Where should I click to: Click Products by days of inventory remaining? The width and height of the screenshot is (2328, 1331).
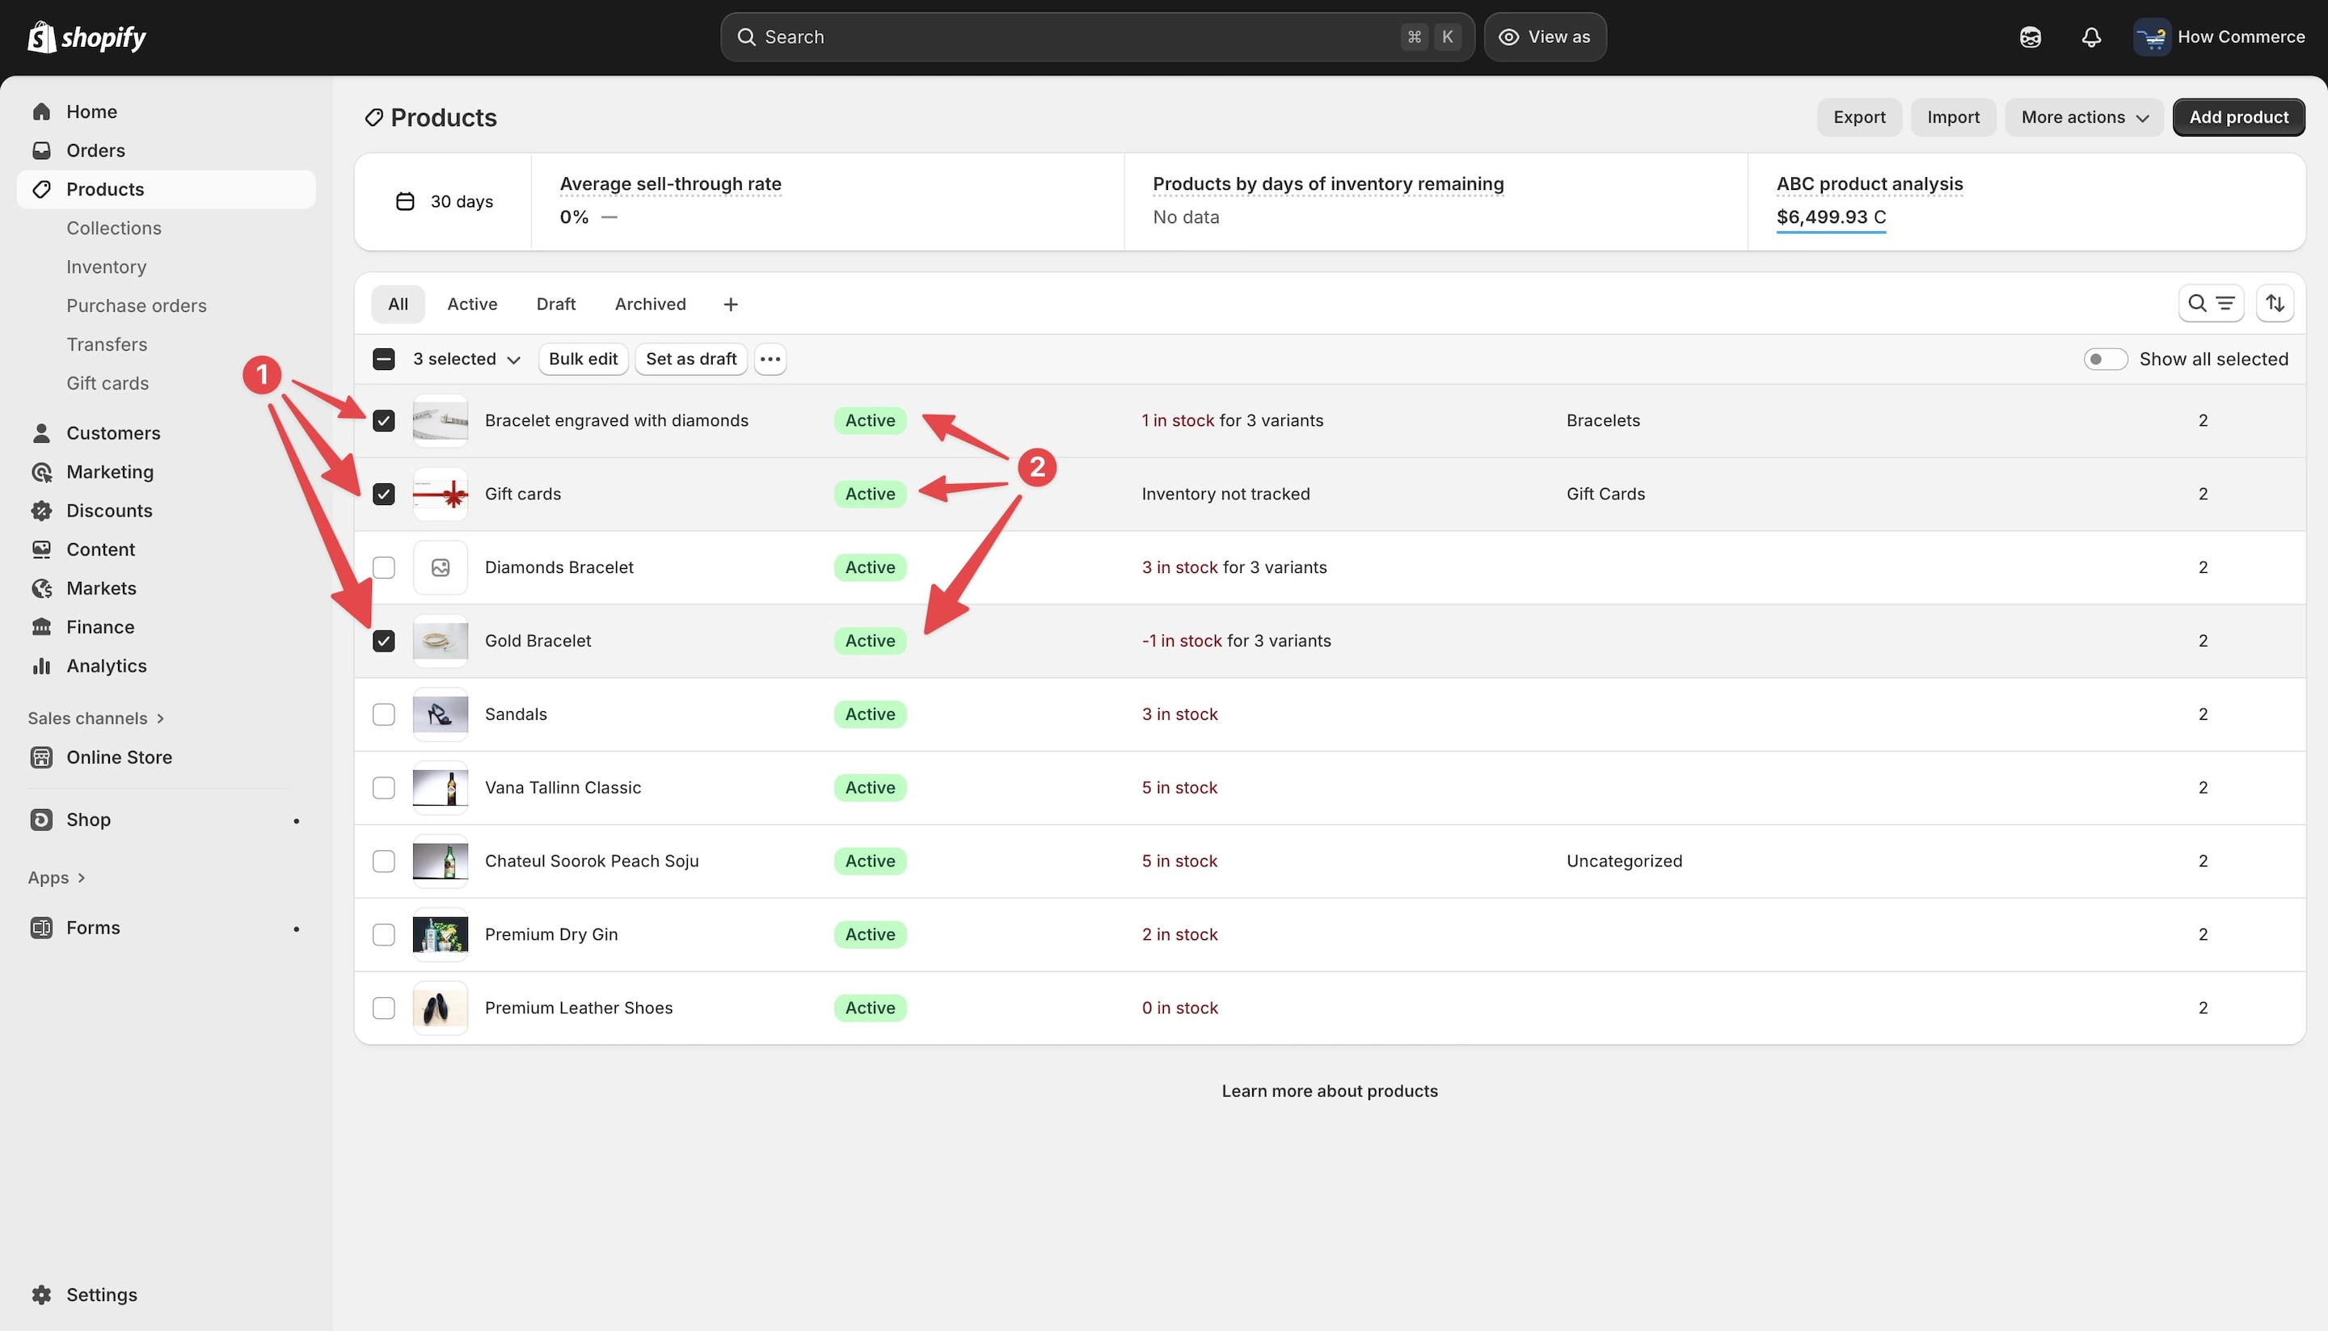tap(1327, 183)
